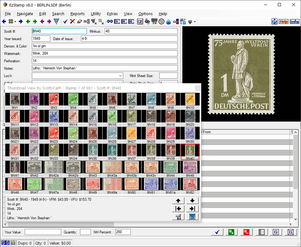The image size is (301, 247).
Task: Select the blue funnel filter icon
Action: [56, 21]
